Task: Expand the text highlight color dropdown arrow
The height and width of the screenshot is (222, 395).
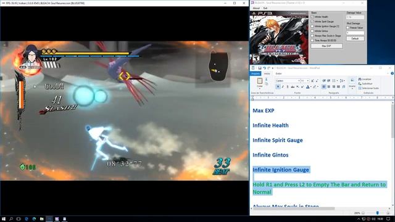Action: (x=317, y=86)
